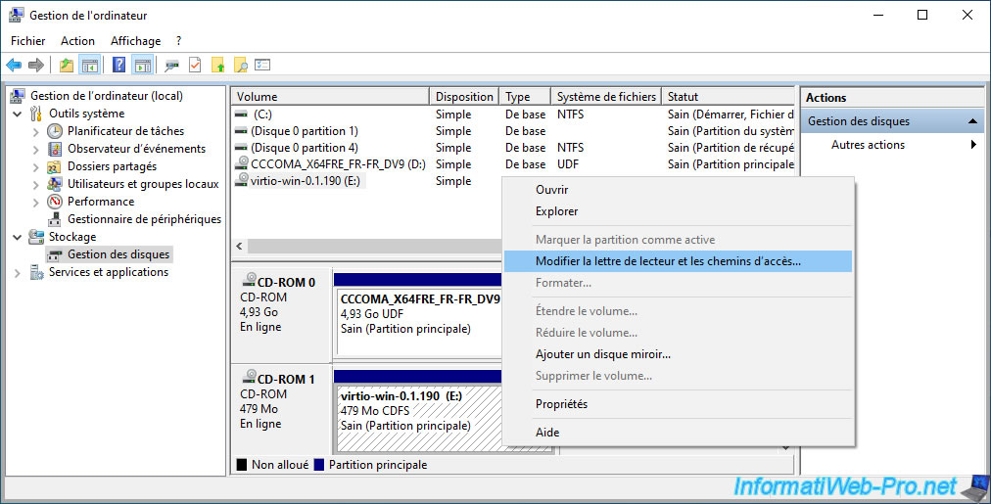Select virtio-win-0.1.190 (E:) partition block
The image size is (991, 504).
(x=420, y=418)
